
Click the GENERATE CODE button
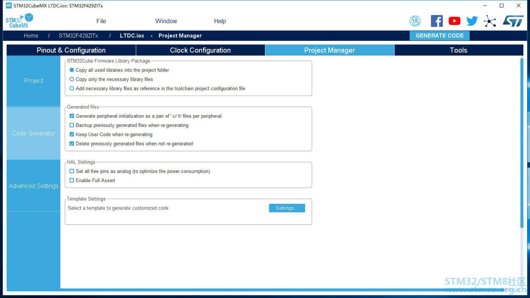439,36
